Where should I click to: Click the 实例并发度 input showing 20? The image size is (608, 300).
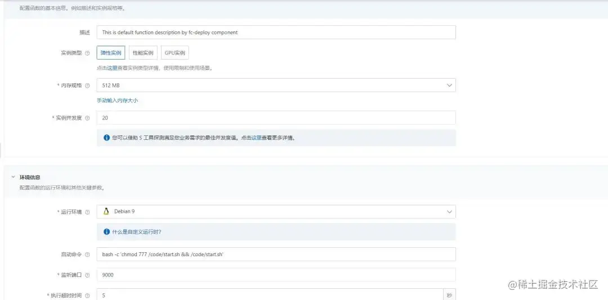276,117
